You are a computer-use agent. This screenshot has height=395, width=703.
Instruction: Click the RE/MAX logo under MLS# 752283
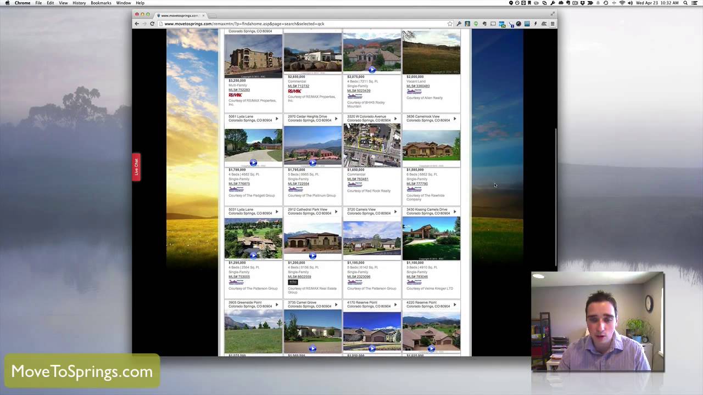coord(235,95)
